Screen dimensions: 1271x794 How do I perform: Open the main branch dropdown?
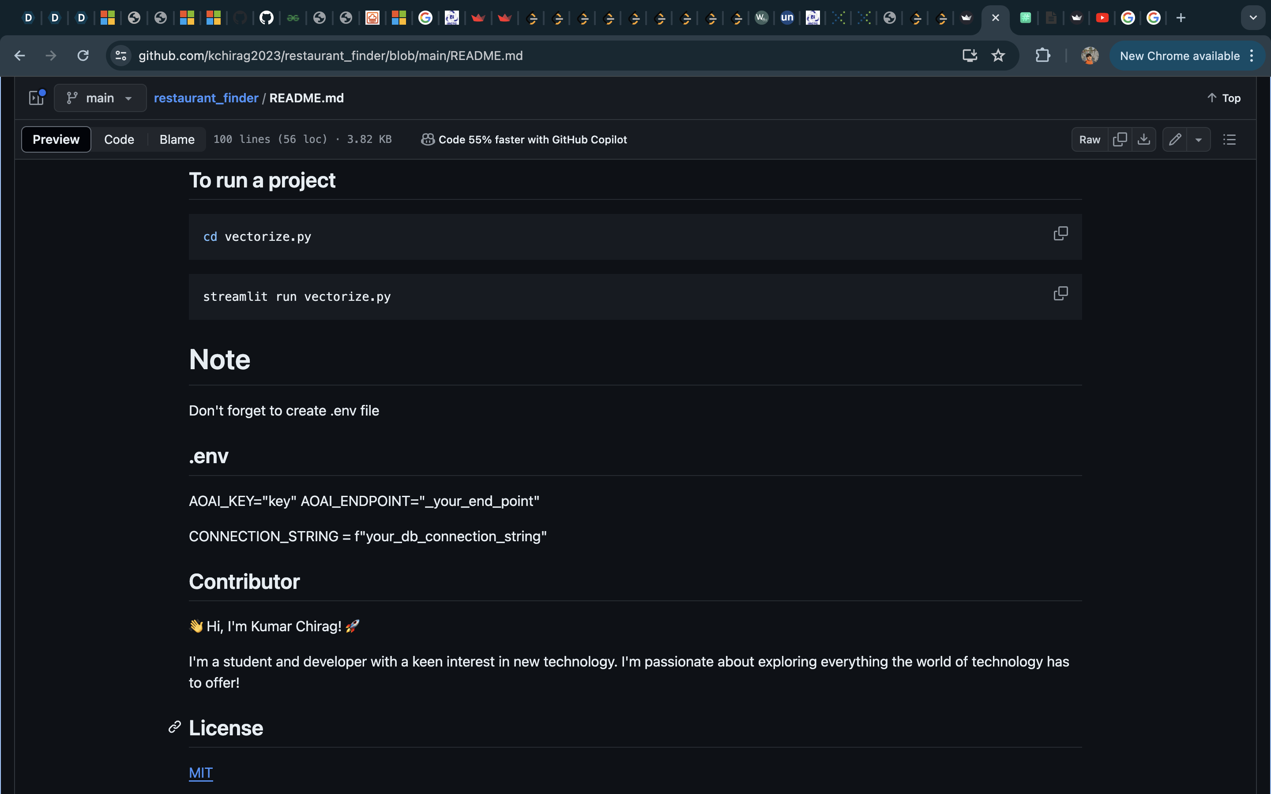100,97
